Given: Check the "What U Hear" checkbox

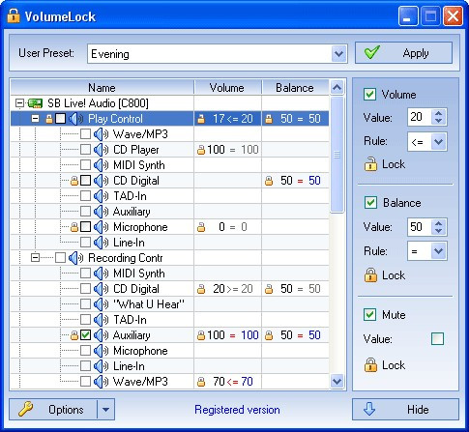Looking at the screenshot, I should 85,304.
